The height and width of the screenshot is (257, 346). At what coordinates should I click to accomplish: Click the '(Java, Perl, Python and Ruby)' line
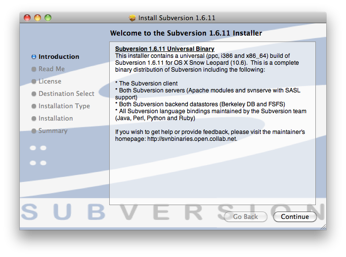point(155,118)
